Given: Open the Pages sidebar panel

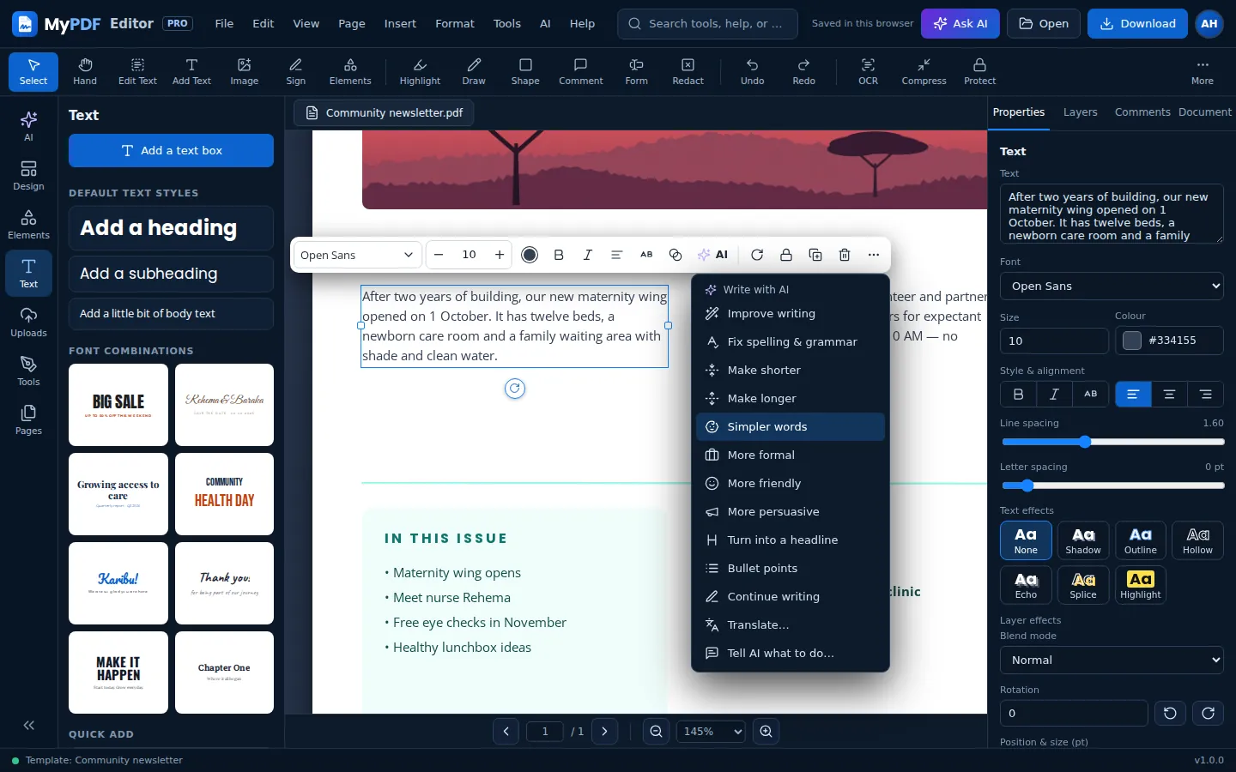Looking at the screenshot, I should pos(28,420).
